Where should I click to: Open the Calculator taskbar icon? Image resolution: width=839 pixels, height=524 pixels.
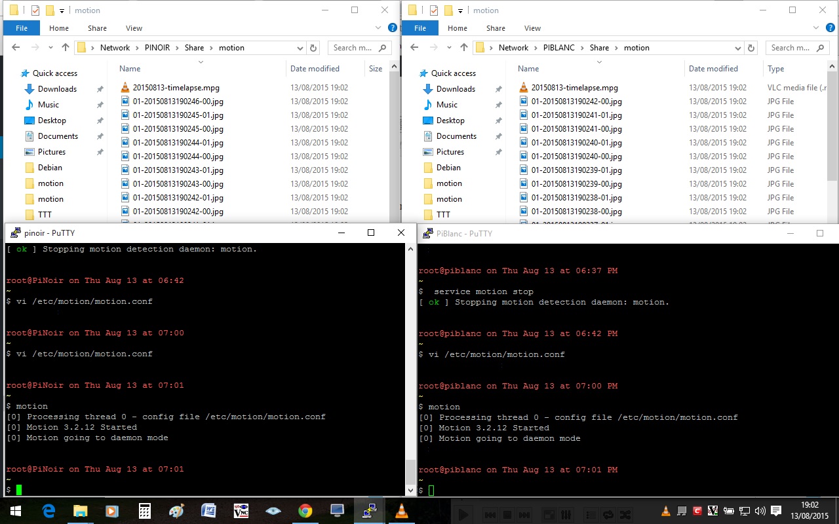click(x=145, y=511)
